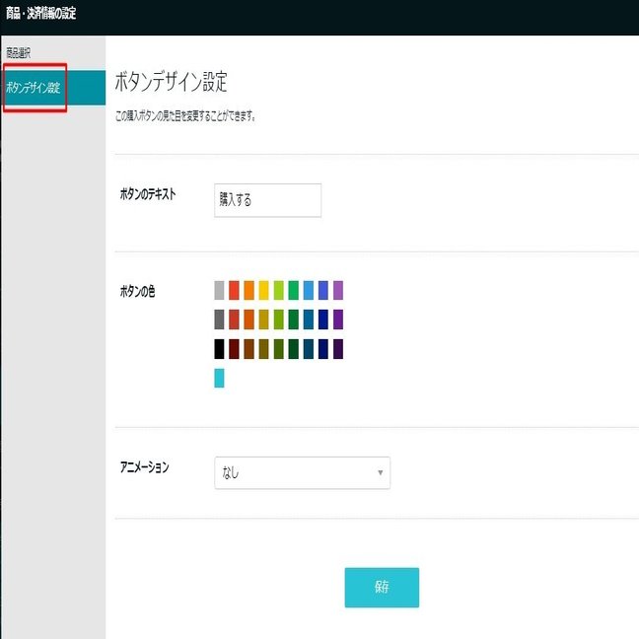Pick the medium green swatch in second row
639x639 pixels.
pos(294,319)
